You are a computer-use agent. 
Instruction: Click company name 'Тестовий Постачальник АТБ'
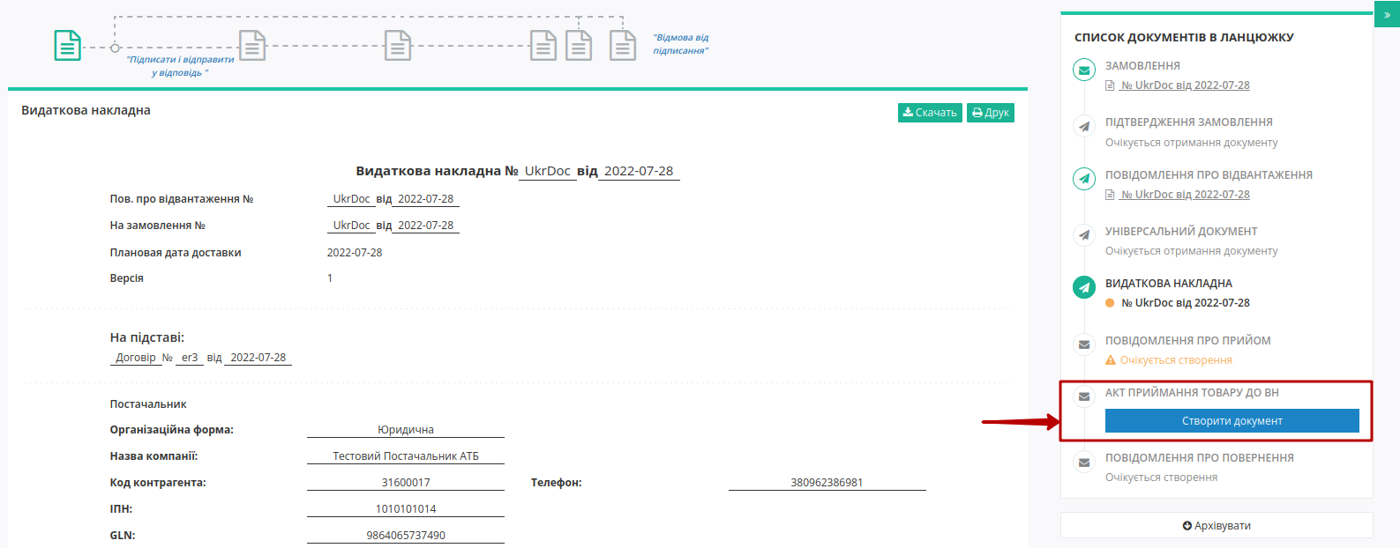406,456
